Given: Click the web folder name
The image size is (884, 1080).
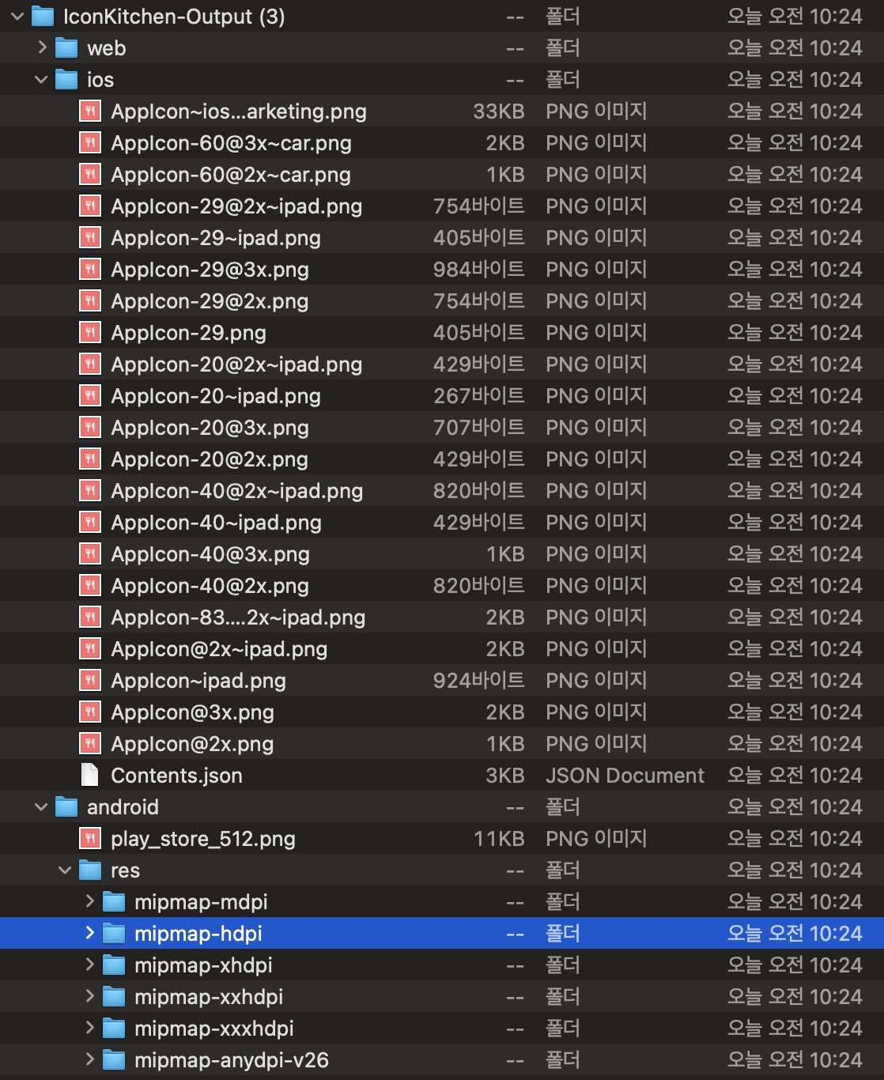Looking at the screenshot, I should click(x=106, y=48).
